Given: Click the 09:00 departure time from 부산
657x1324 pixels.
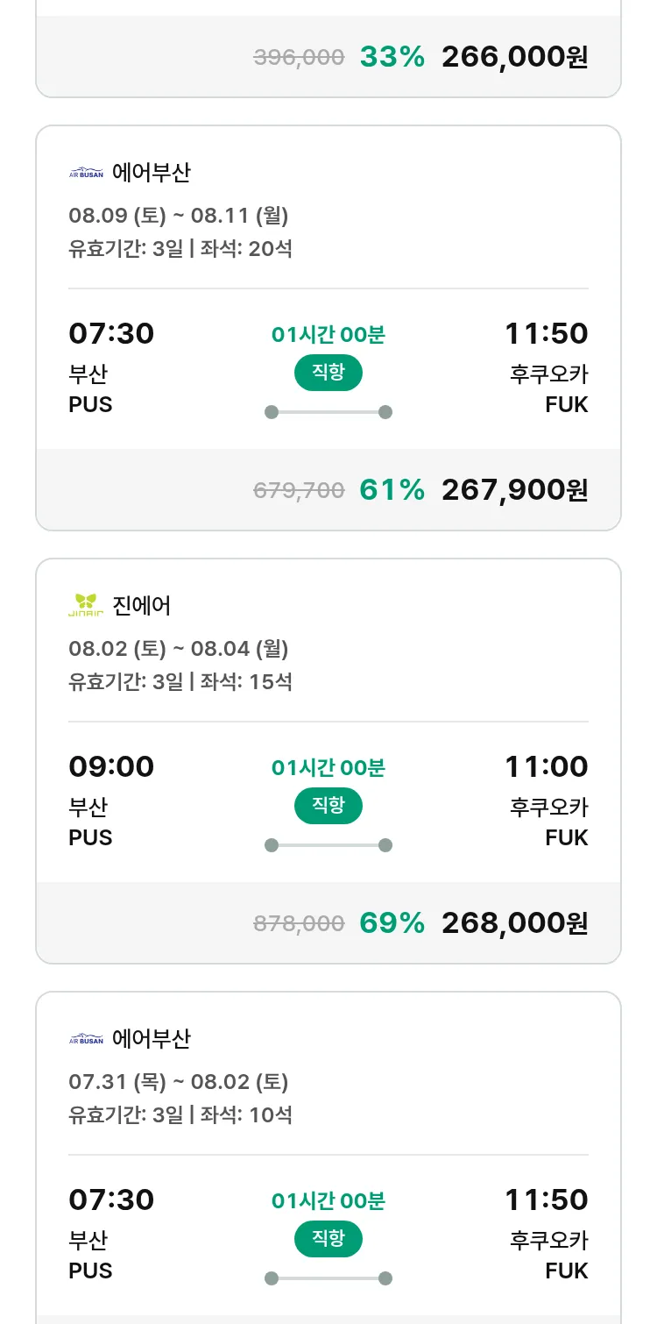Looking at the screenshot, I should pos(111,766).
